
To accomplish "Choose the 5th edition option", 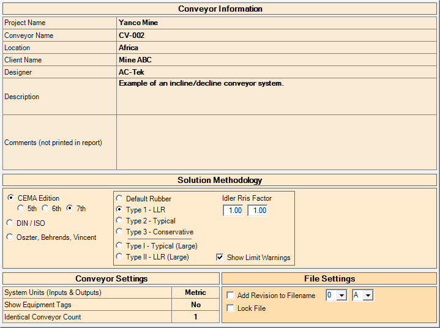I will tap(21, 209).
